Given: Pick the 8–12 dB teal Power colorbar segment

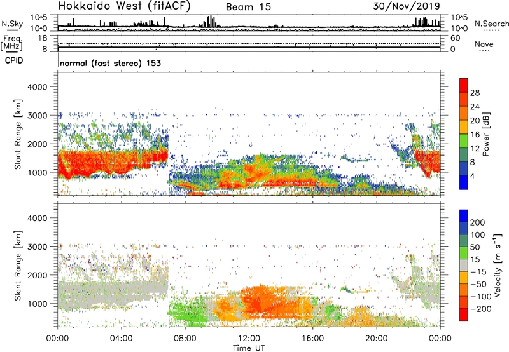Looking at the screenshot, I should point(464,155).
